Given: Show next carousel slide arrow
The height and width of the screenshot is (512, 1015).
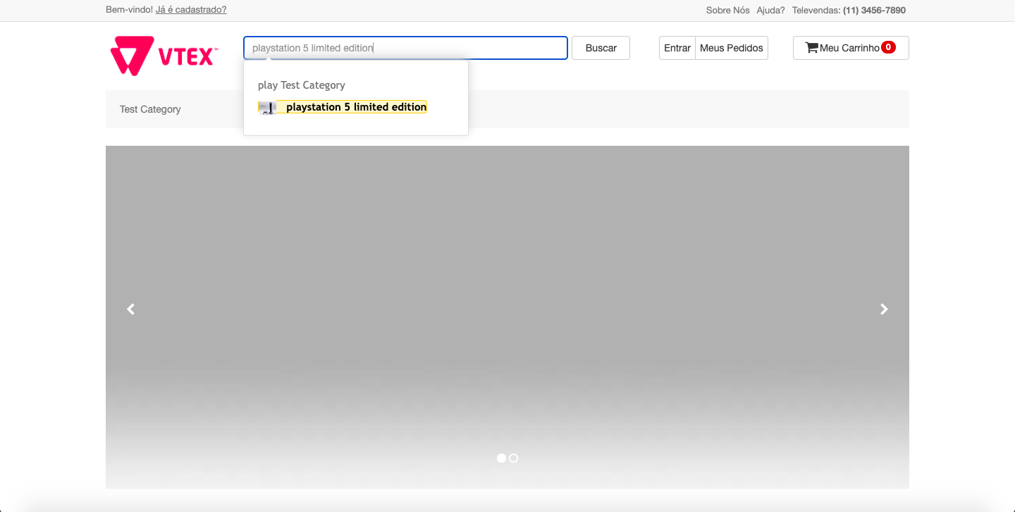Looking at the screenshot, I should [884, 309].
